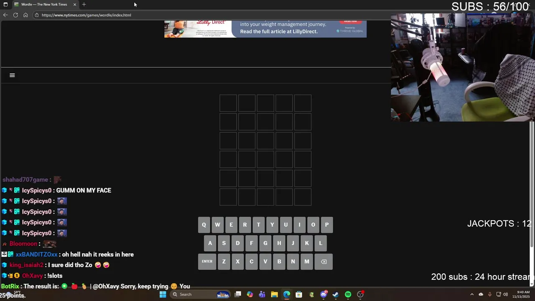Open Task View in the taskbar
Image resolution: width=535 pixels, height=301 pixels.
pyautogui.click(x=238, y=294)
